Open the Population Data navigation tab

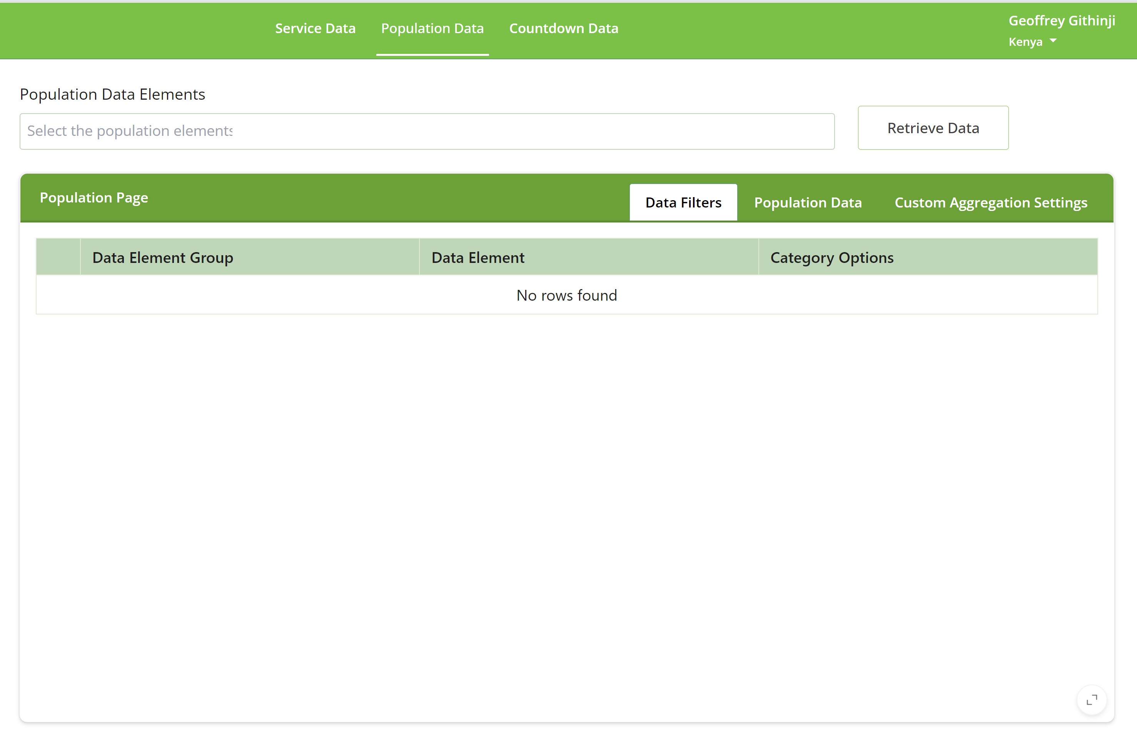point(432,28)
